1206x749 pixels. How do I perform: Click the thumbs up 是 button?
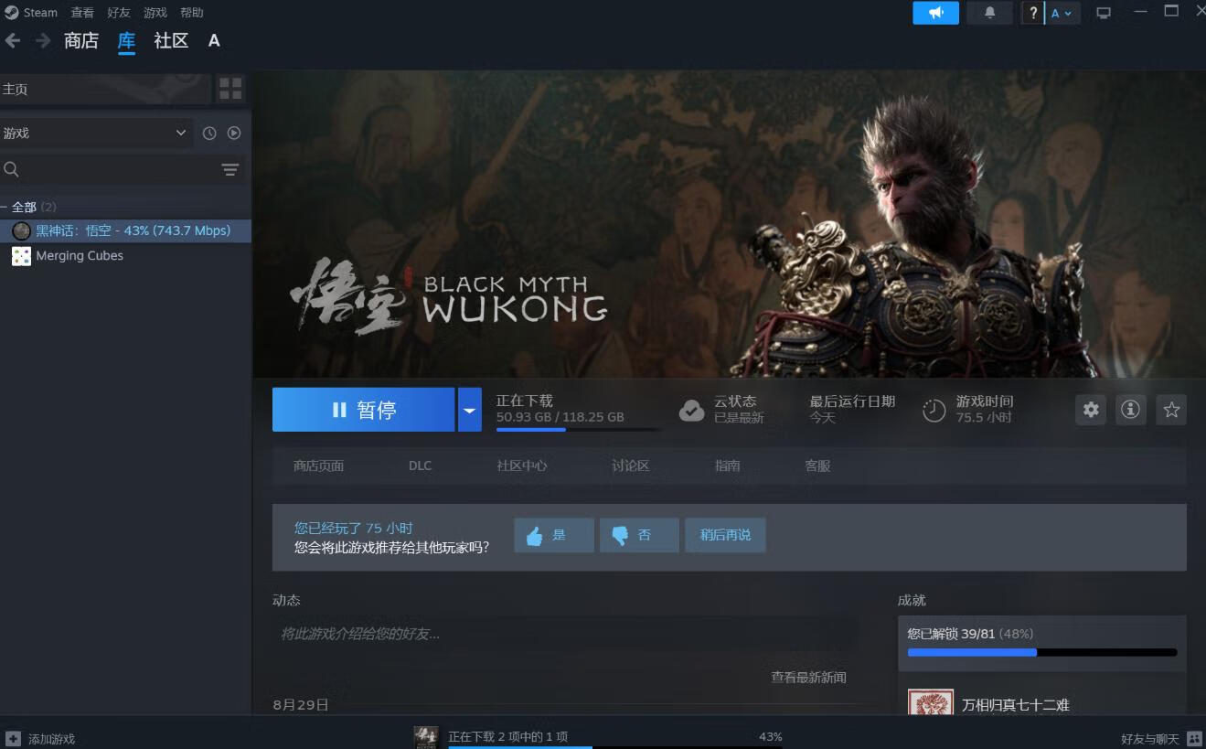tap(553, 535)
